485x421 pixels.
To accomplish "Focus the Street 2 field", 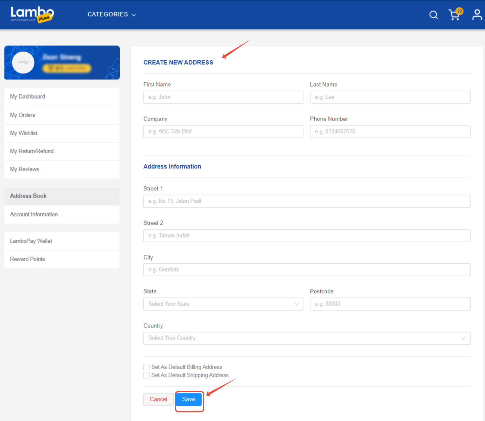I will (307, 235).
